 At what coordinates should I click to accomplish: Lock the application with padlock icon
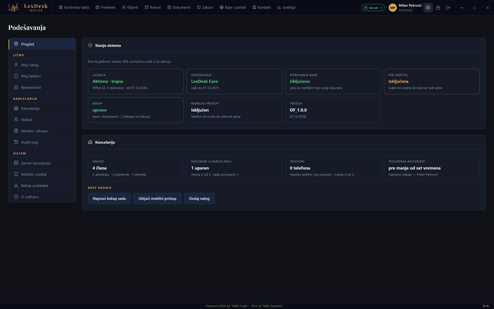[438, 8]
